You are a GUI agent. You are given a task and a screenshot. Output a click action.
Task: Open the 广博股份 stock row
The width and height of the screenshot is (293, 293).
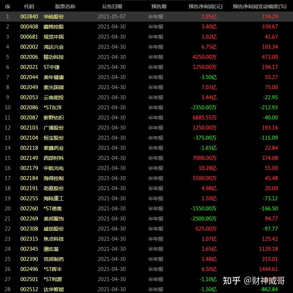tap(146, 128)
